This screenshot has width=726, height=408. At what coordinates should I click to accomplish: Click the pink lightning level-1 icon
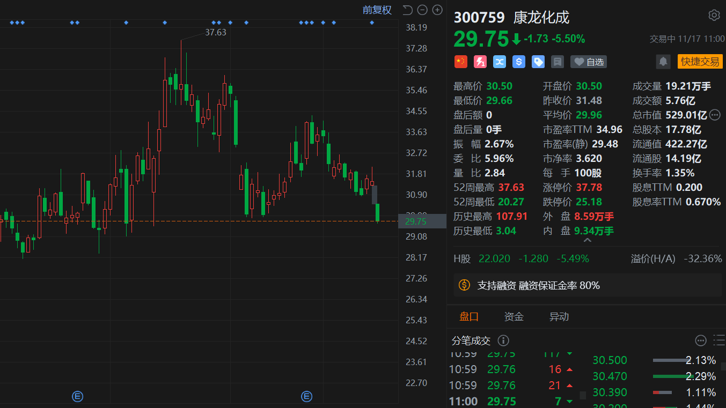(480, 62)
